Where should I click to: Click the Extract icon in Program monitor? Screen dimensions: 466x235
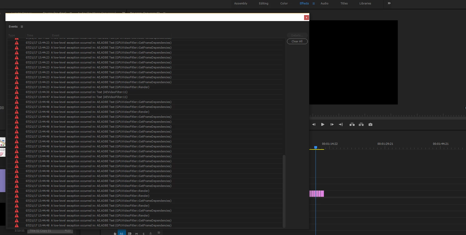pos(361,125)
